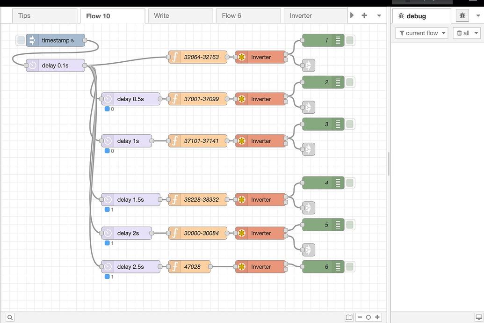Trigger the timestamp inject node button

pos(21,40)
